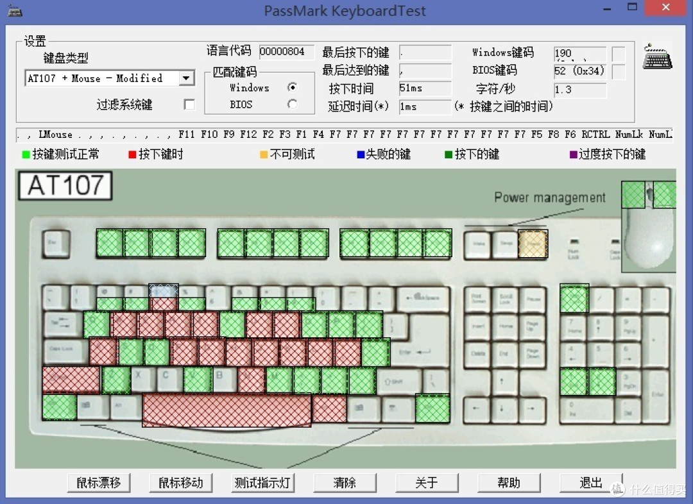693x504 pixels.
Task: Click the Tab key on the keyboard image
Action: (x=62, y=324)
